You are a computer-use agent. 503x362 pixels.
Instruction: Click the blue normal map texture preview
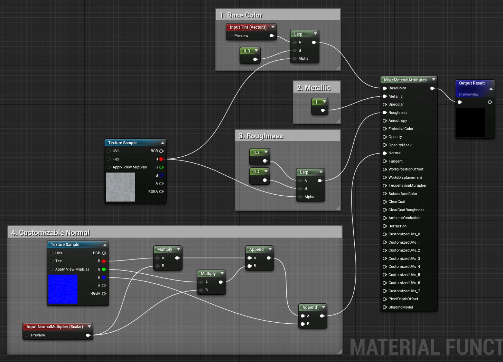tap(63, 289)
